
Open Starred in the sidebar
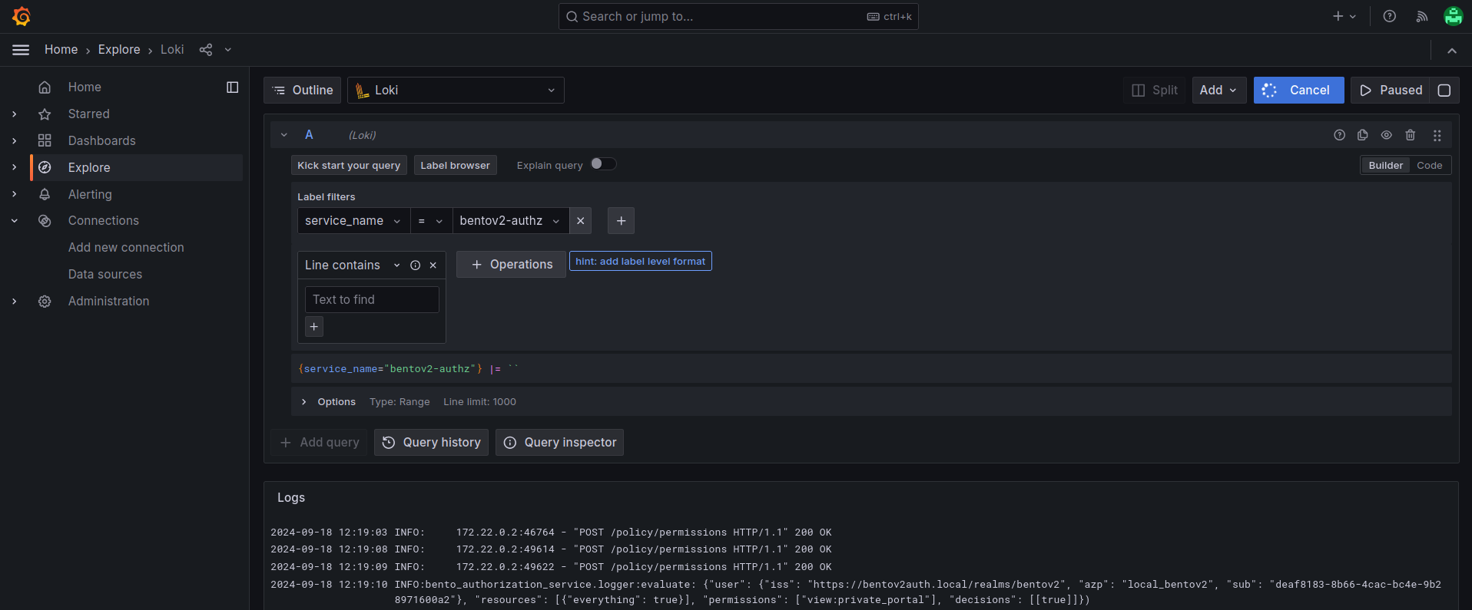tap(89, 114)
